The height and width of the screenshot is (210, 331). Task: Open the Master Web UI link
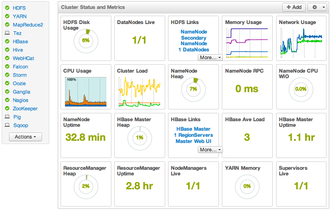point(193,141)
